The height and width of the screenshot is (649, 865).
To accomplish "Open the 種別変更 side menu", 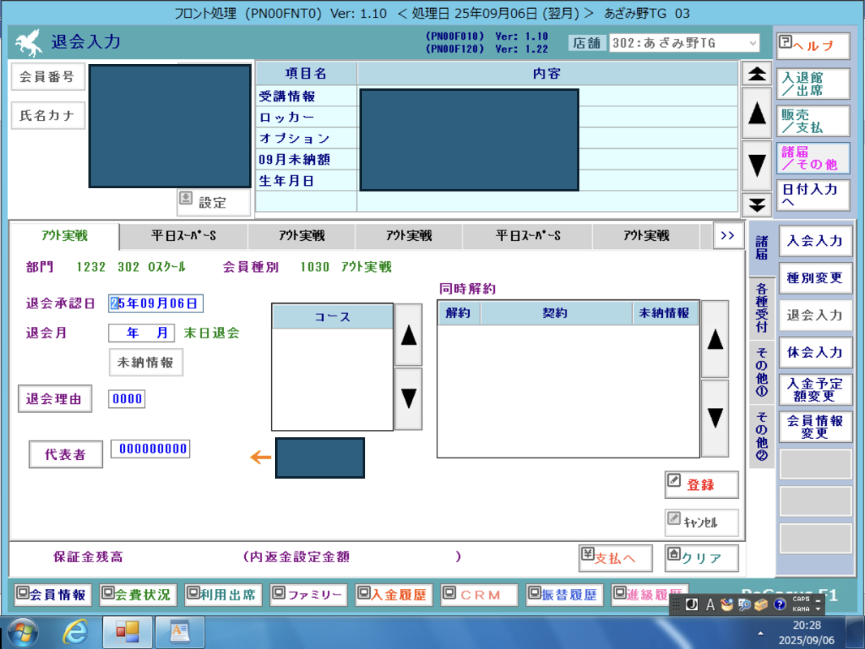I will coord(815,278).
